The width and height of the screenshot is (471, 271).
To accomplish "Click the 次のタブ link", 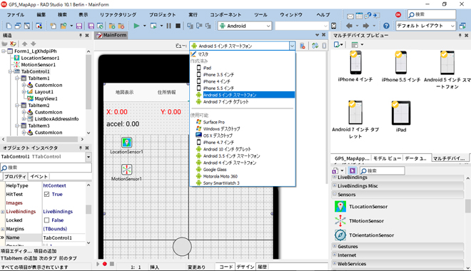I will [x=47, y=258].
